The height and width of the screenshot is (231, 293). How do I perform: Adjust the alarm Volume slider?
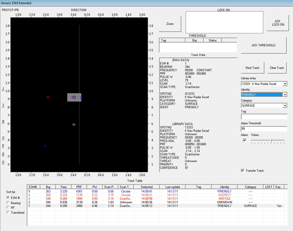(x=272, y=140)
